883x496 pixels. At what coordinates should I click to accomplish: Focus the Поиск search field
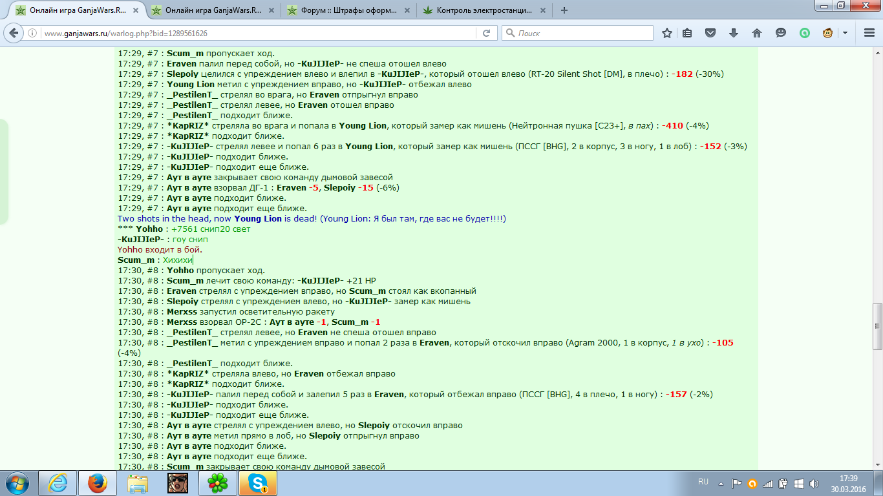(x=579, y=33)
